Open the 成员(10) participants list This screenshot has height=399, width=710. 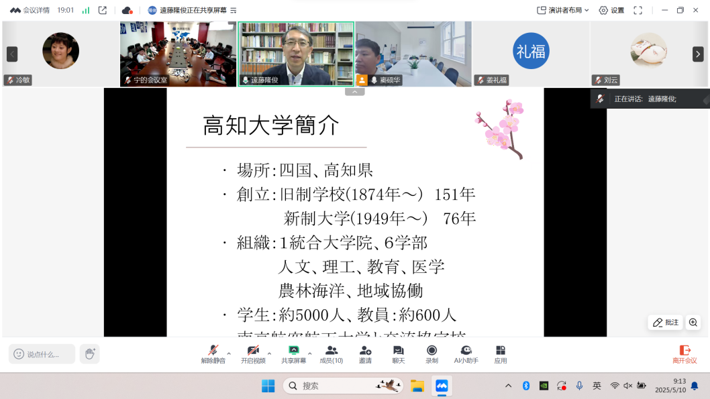(x=331, y=353)
